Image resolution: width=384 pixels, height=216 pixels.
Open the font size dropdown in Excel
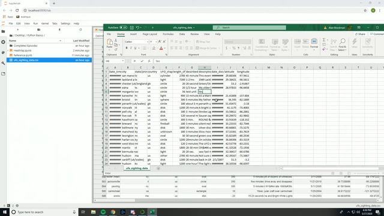(156, 42)
